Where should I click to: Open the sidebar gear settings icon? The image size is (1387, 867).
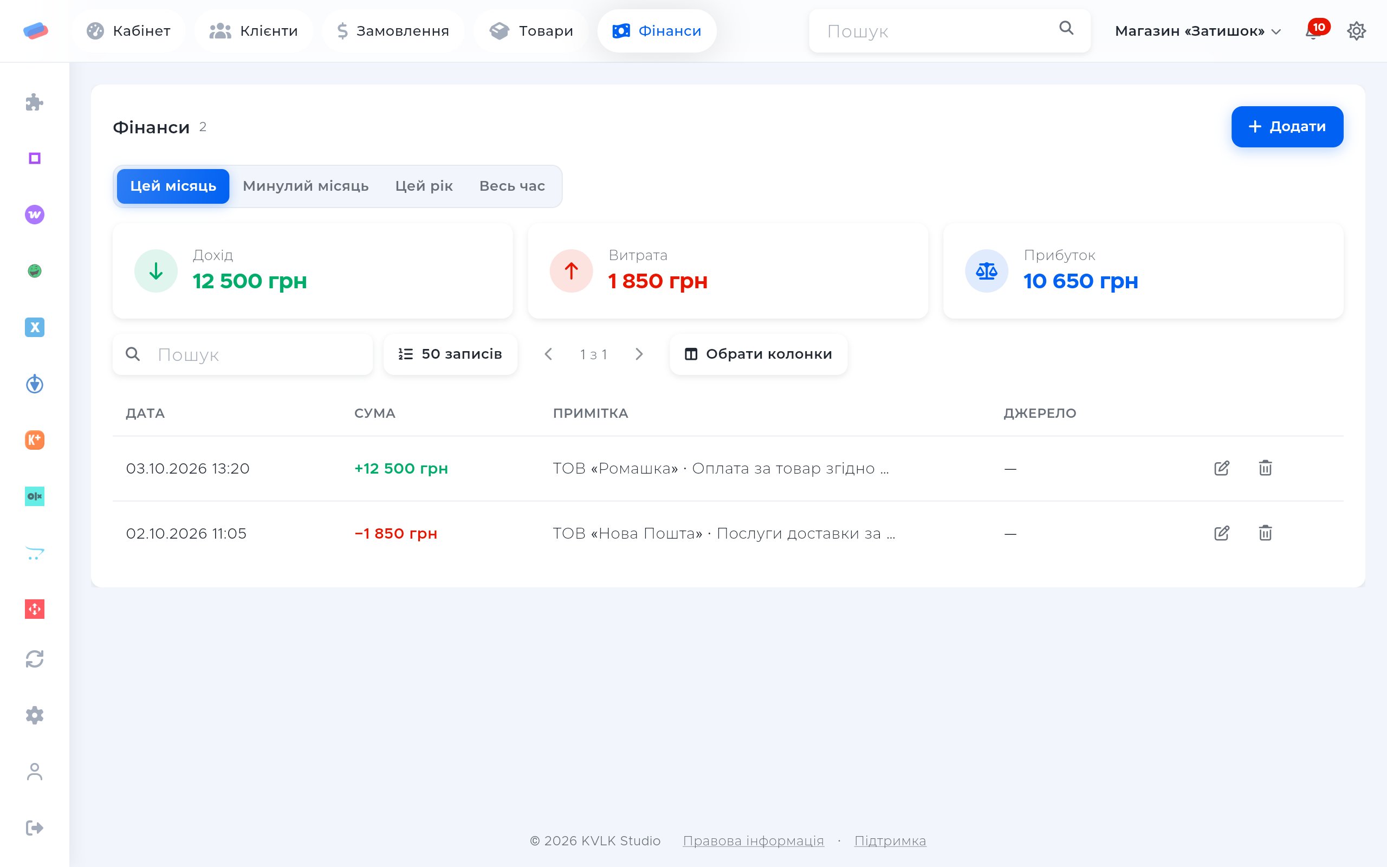(x=34, y=715)
